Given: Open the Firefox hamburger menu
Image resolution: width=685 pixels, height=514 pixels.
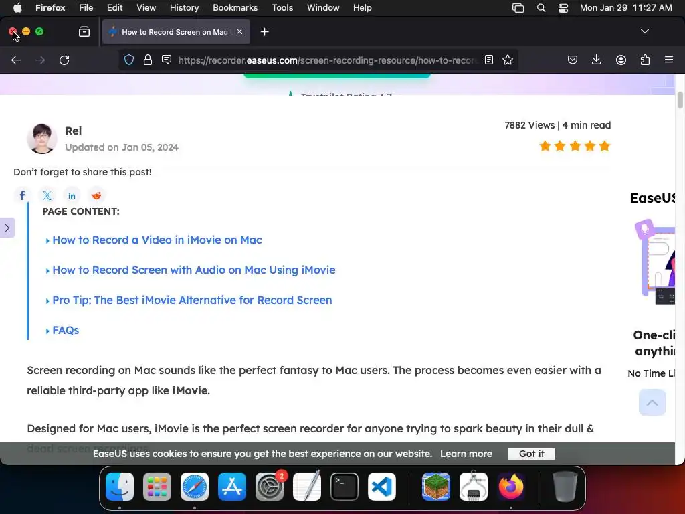Looking at the screenshot, I should click(669, 60).
